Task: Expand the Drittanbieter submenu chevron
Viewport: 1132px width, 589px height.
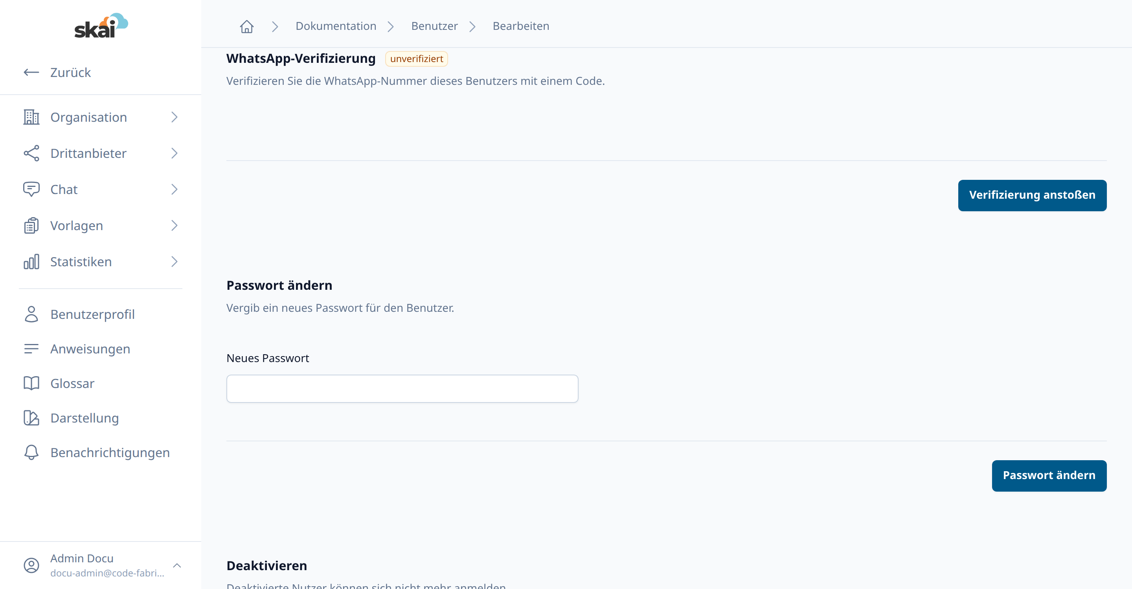Action: (175, 153)
